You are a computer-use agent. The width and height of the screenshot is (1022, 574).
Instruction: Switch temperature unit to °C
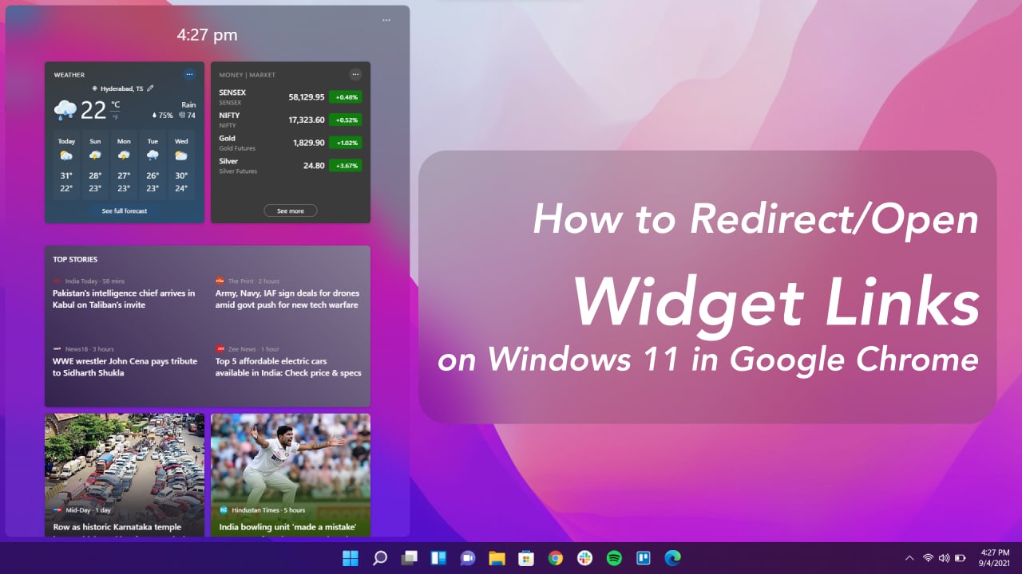pos(116,104)
